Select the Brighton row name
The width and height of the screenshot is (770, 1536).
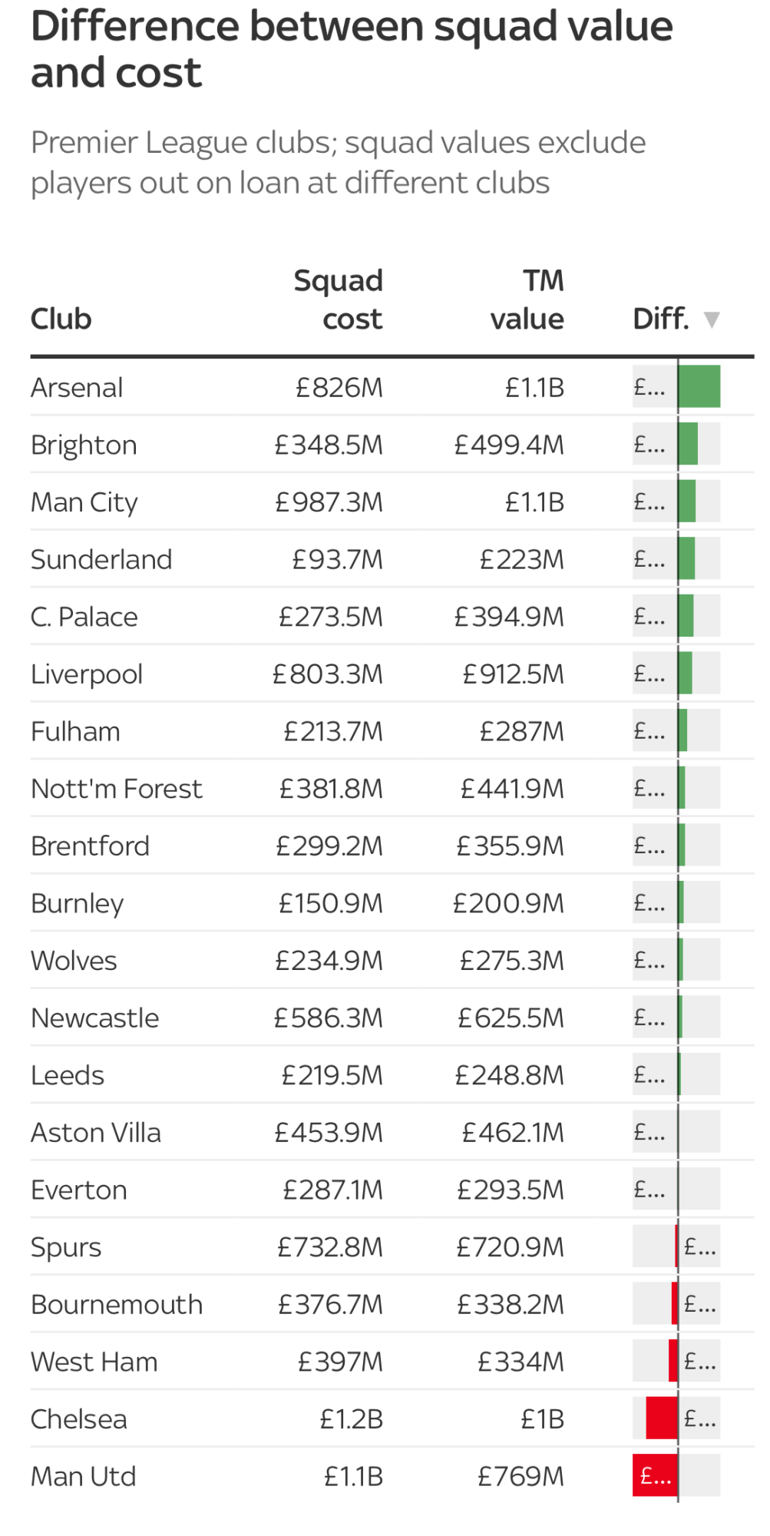pos(84,445)
